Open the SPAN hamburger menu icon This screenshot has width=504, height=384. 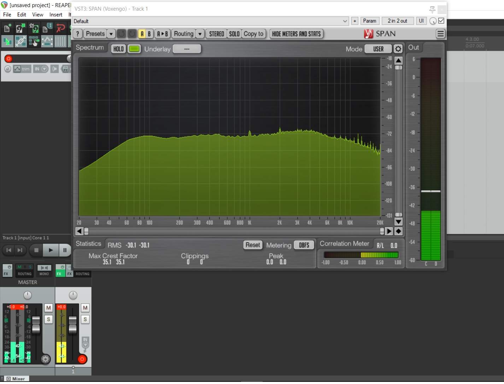[440, 34]
